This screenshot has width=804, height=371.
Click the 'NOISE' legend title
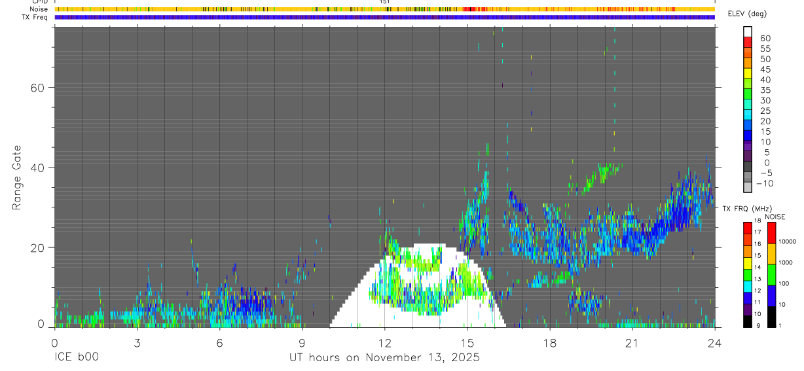click(775, 217)
